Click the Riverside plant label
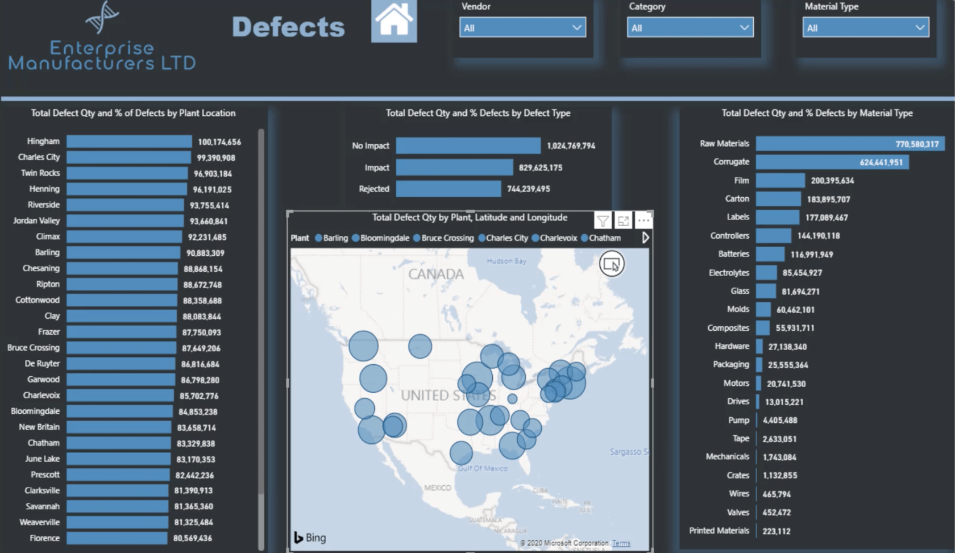 pyautogui.click(x=44, y=205)
